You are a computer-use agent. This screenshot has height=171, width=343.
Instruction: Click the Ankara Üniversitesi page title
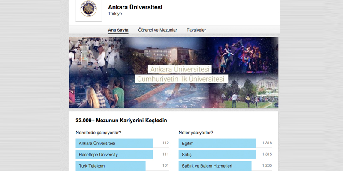(x=135, y=7)
